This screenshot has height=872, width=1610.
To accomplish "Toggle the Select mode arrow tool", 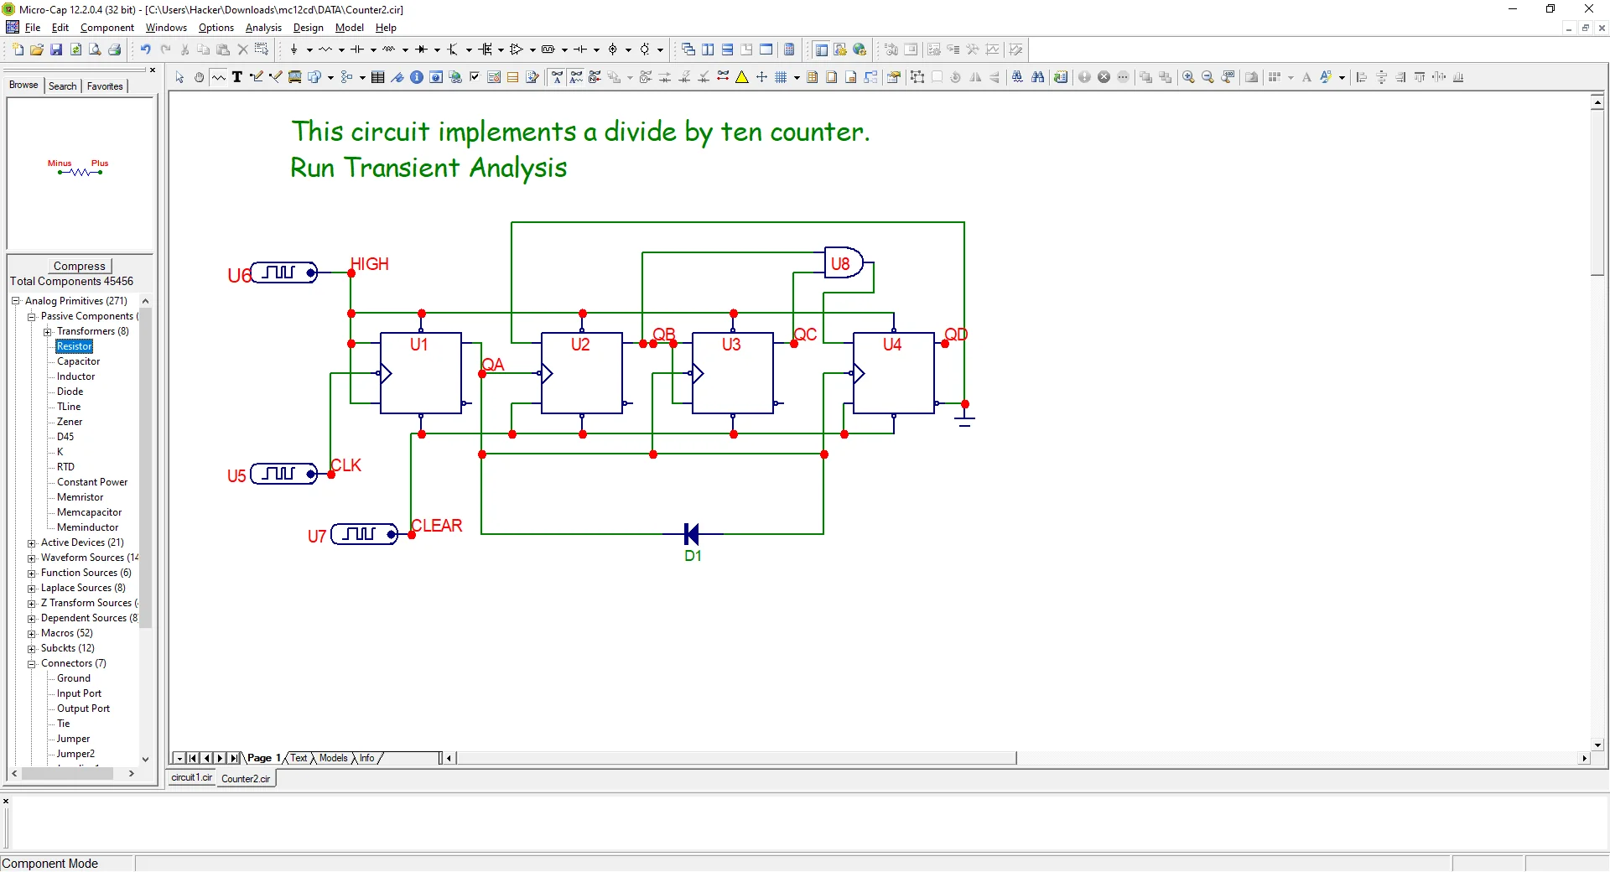I will [x=179, y=77].
